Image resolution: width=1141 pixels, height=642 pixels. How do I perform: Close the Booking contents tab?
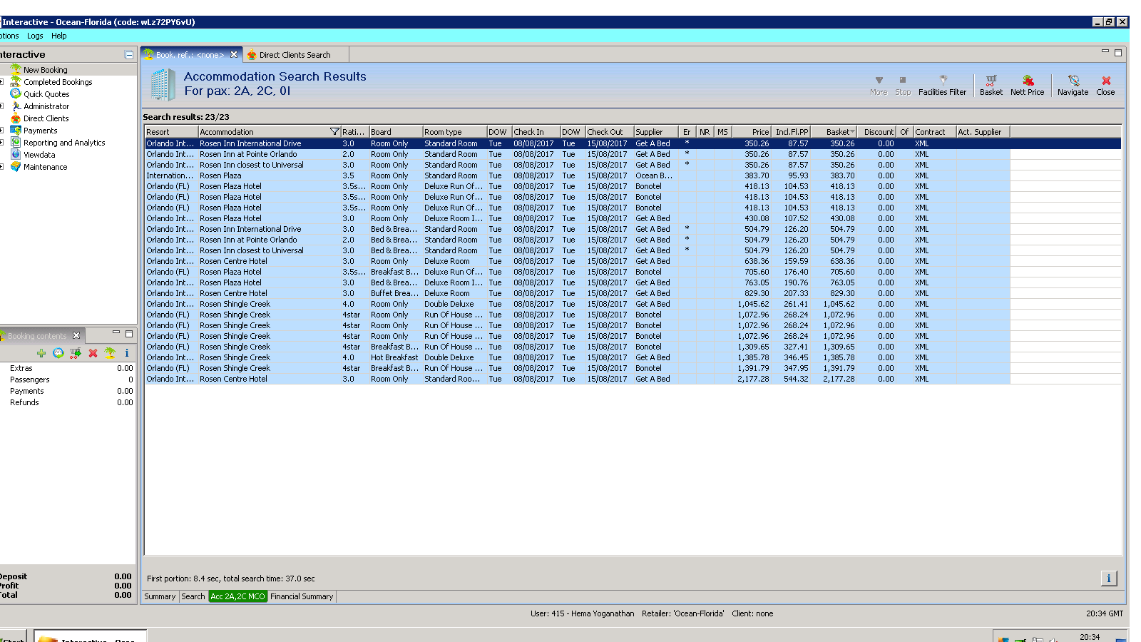point(76,335)
